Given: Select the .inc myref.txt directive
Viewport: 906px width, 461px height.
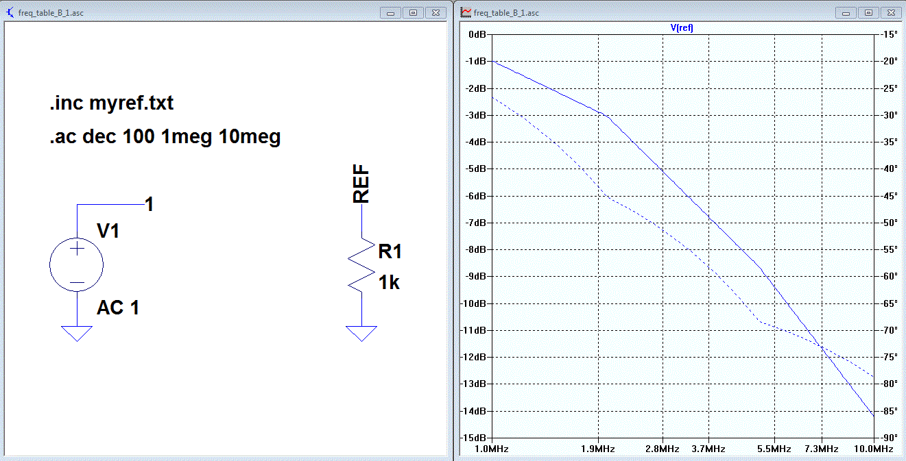Looking at the screenshot, I should point(111,103).
